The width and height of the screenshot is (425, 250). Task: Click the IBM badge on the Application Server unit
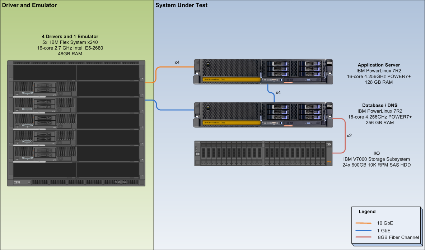pos(329,63)
